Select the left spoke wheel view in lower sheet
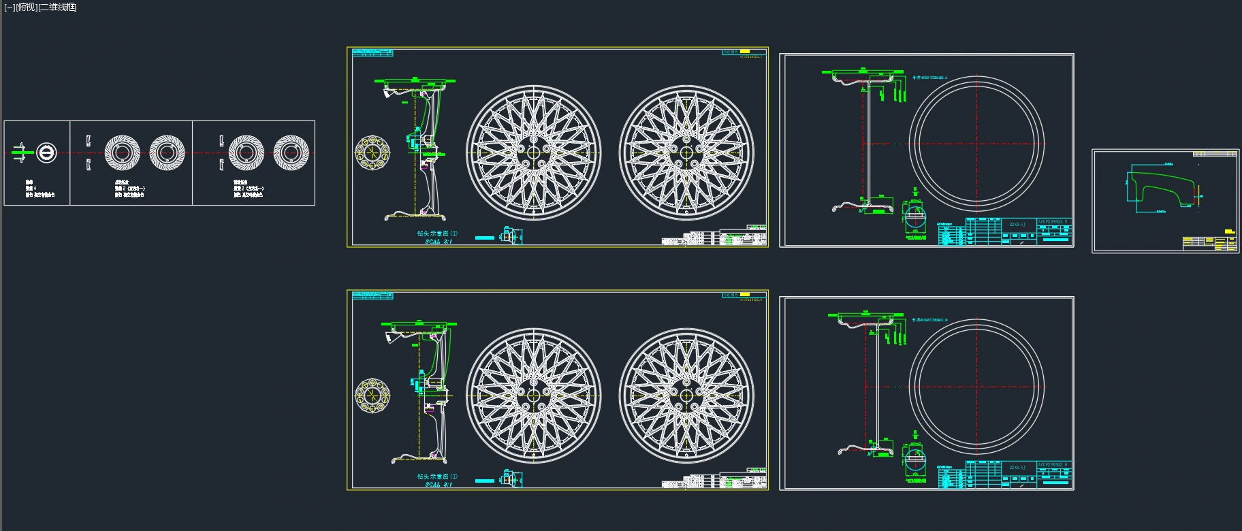 [533, 396]
